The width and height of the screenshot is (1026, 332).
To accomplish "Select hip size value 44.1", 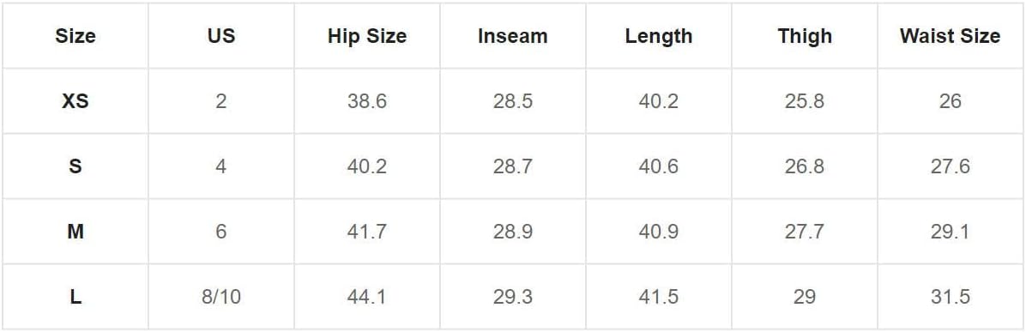I will tap(367, 298).
